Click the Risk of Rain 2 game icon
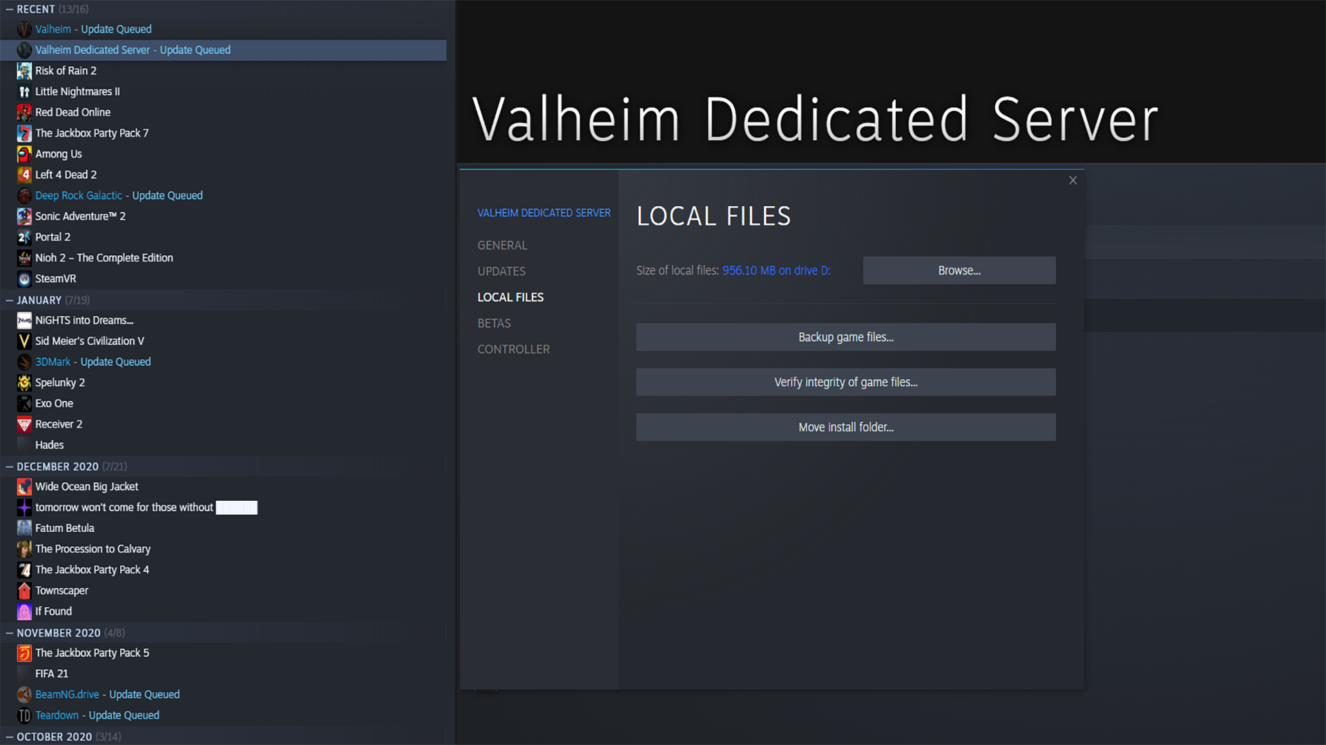Viewport: 1326px width, 745px height. click(x=24, y=70)
